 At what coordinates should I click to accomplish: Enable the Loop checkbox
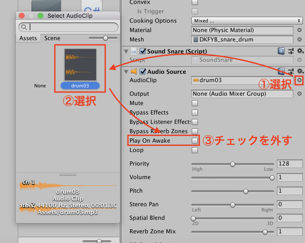point(195,150)
